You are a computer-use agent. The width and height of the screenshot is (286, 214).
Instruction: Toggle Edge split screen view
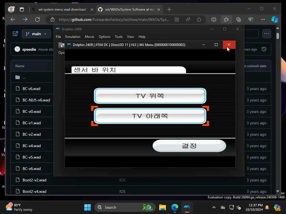(214, 20)
